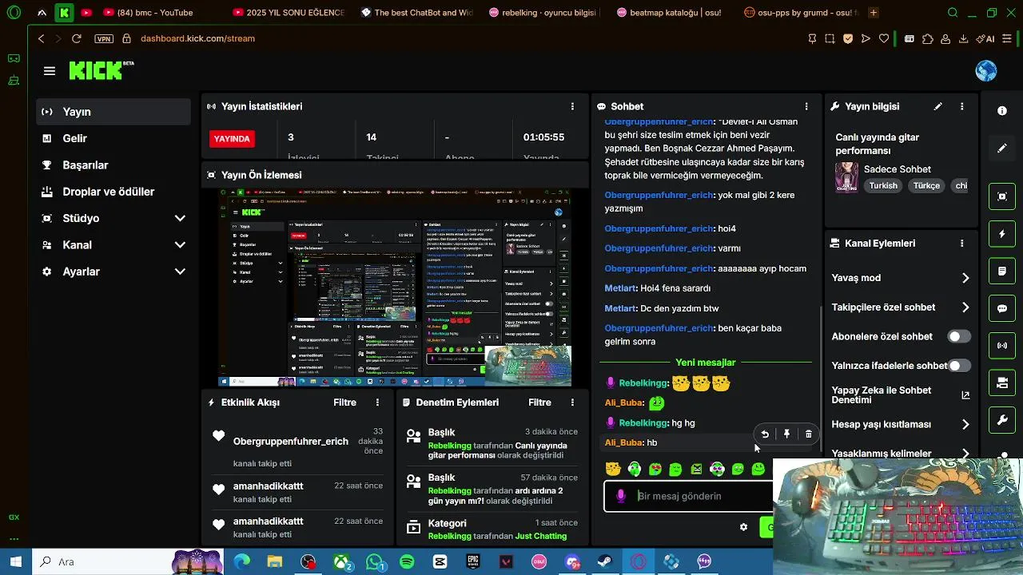This screenshot has height=575, width=1023.
Task: Click the info icon in right sidebar
Action: pos(1002,111)
